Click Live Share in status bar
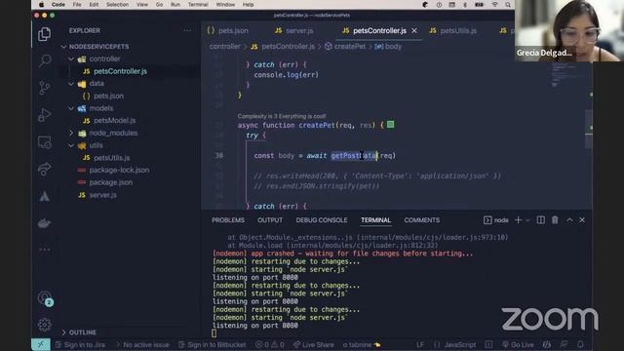The image size is (624, 351). [x=314, y=344]
